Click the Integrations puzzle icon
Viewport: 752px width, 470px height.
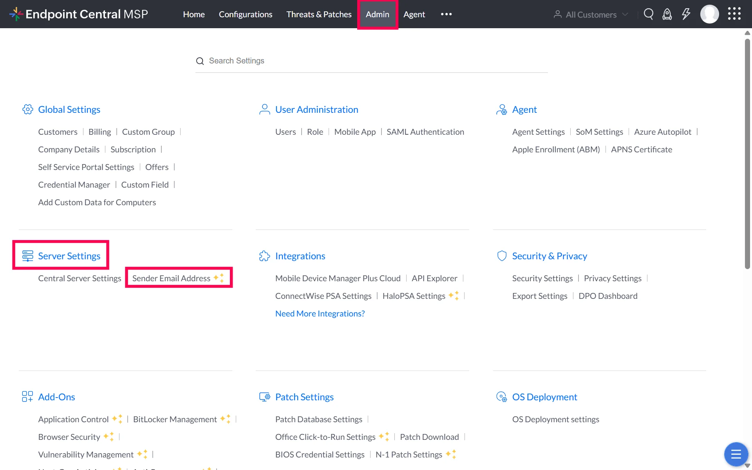pos(265,256)
